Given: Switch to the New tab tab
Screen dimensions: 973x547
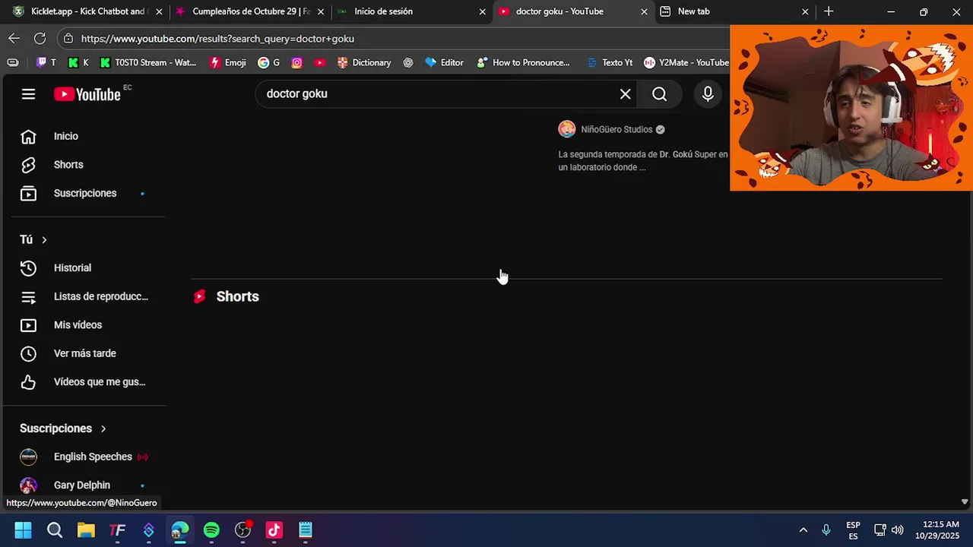Looking at the screenshot, I should pyautogui.click(x=734, y=11).
